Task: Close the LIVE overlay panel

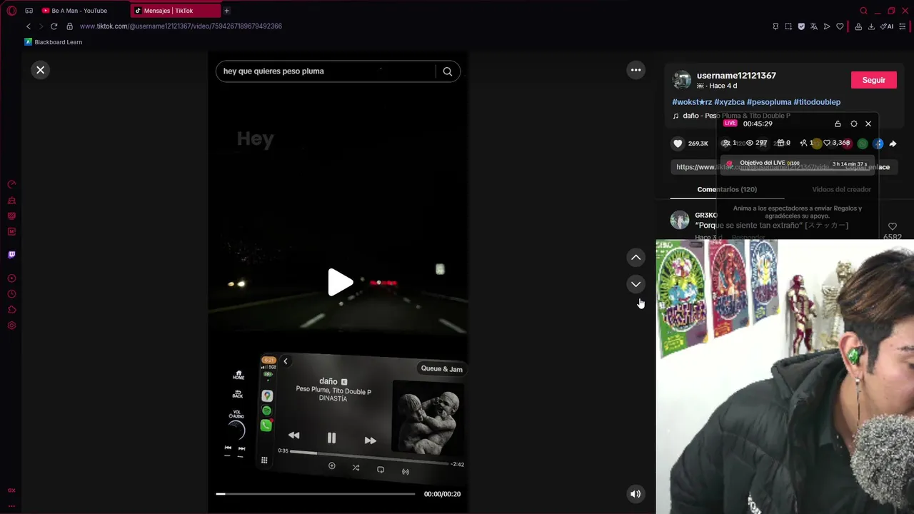Action: point(868,124)
